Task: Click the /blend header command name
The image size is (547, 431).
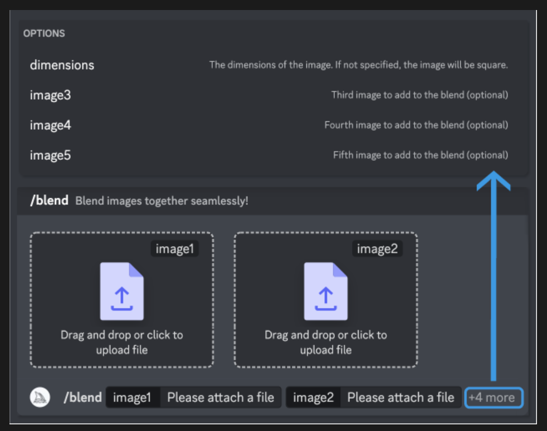Action: (x=49, y=200)
